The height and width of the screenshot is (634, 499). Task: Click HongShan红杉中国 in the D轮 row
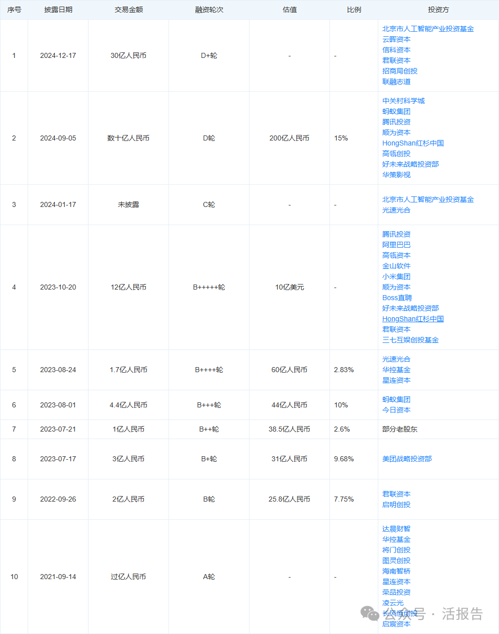(x=413, y=143)
